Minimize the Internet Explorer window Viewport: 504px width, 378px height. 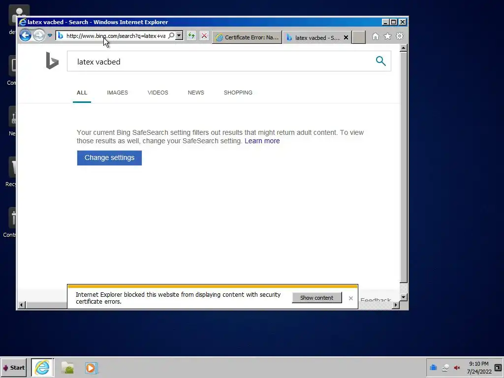pos(385,22)
